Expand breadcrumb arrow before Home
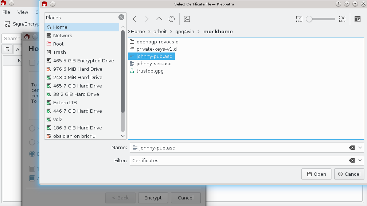The width and height of the screenshot is (367, 206). click(x=129, y=31)
